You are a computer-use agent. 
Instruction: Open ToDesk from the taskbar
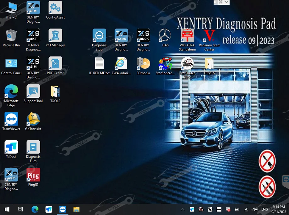pos(49,209)
